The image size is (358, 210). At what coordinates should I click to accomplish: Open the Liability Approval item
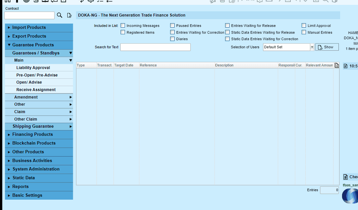pyautogui.click(x=39, y=68)
